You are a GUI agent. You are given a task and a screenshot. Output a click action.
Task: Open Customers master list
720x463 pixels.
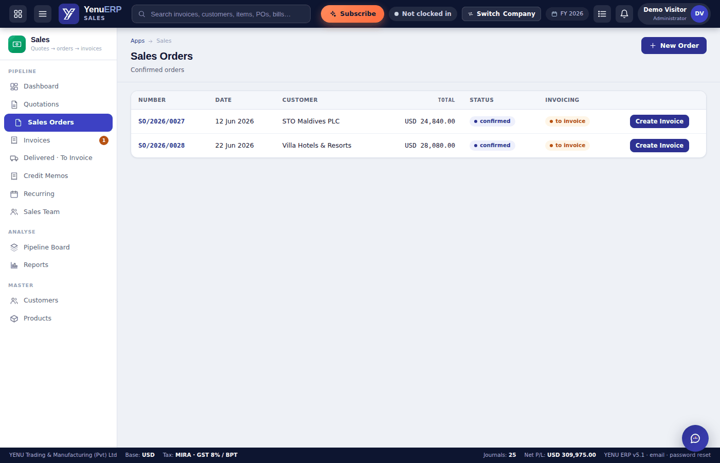click(58, 300)
